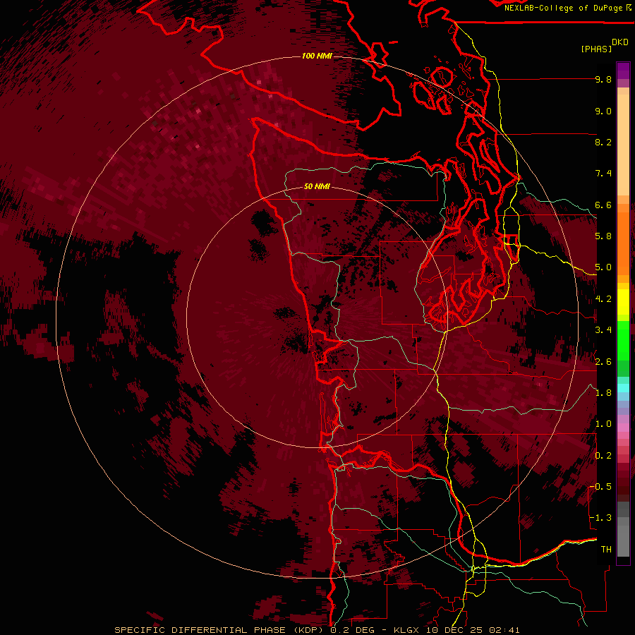
Task: Pick the cyan swatch near 1.8 on the legend
Action: pyautogui.click(x=623, y=388)
